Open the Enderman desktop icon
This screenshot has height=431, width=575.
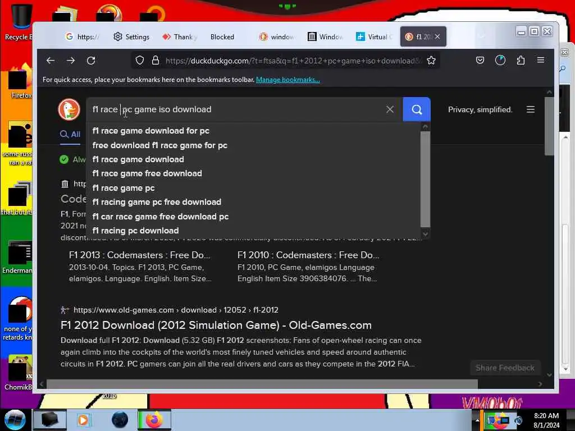(x=17, y=256)
